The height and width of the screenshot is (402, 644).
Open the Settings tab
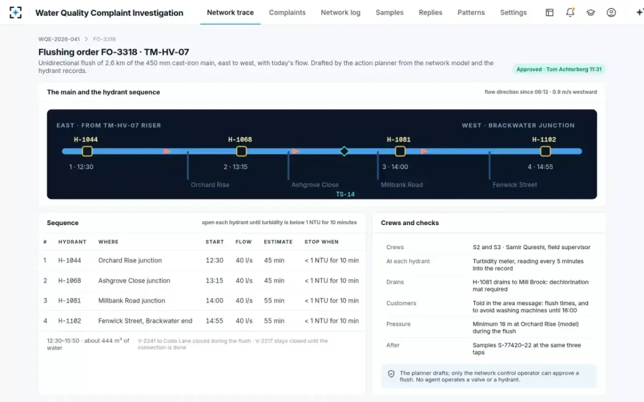coord(514,12)
